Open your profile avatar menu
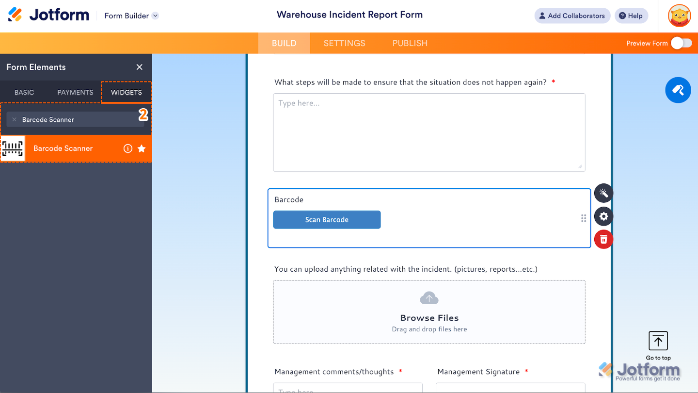The height and width of the screenshot is (393, 698). click(679, 16)
